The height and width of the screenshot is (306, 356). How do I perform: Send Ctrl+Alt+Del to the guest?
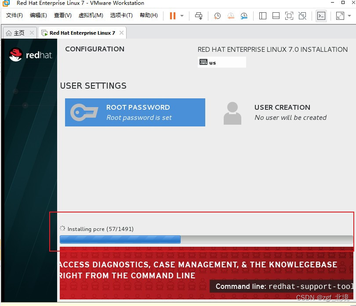(x=198, y=16)
